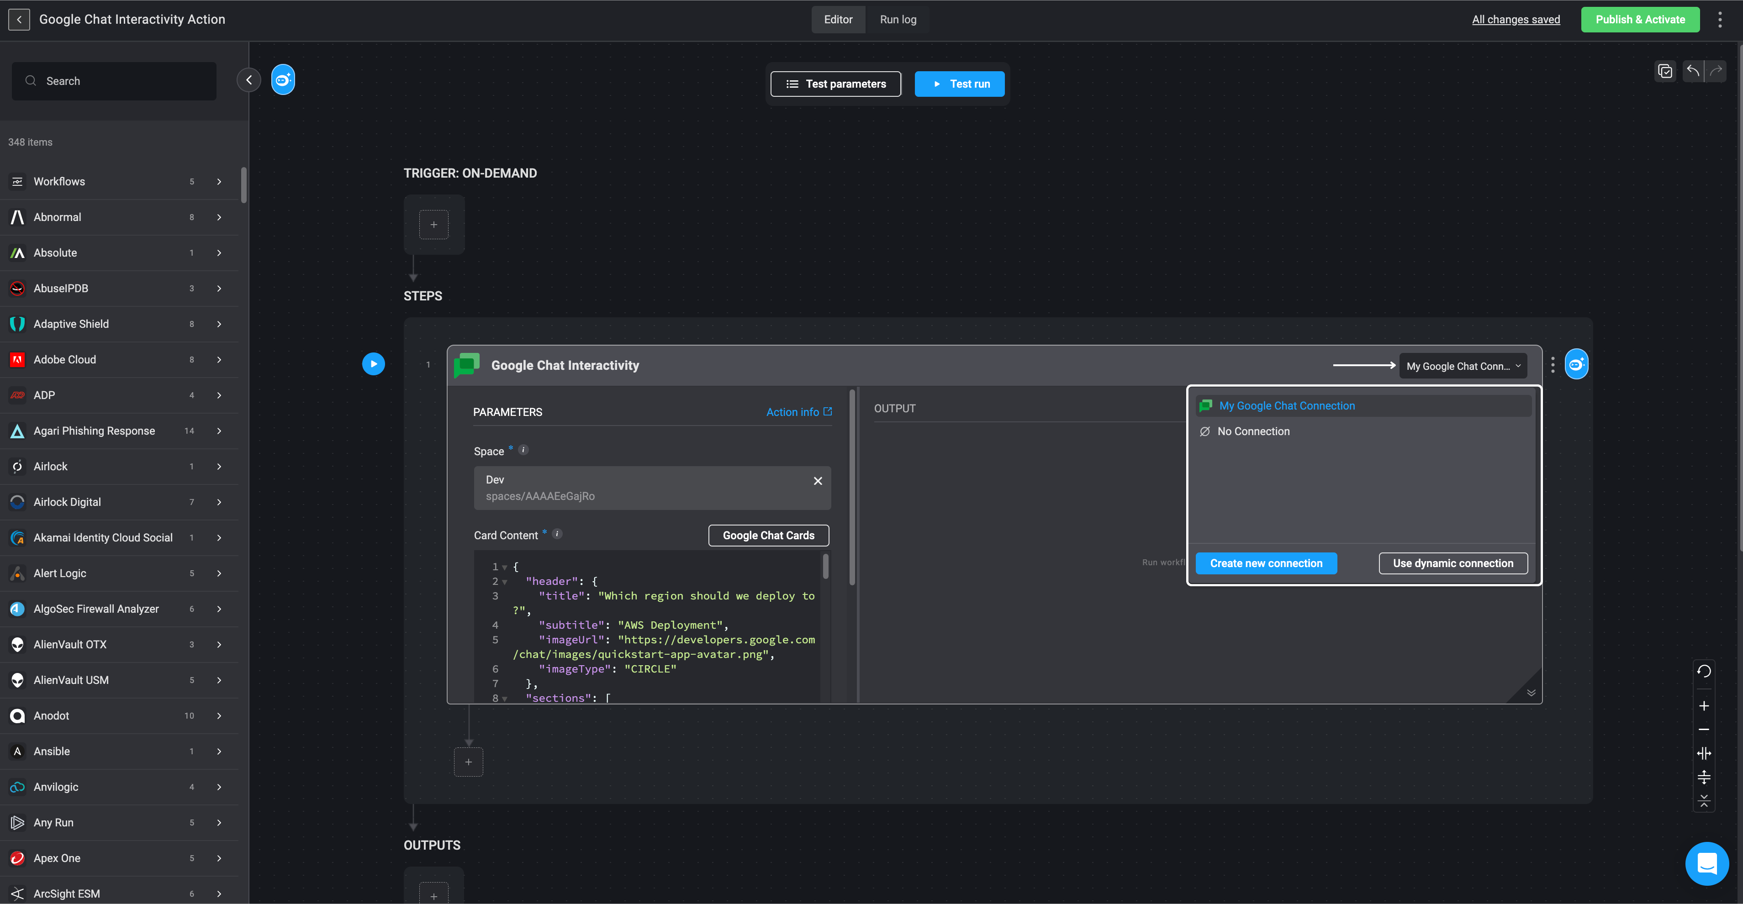Image resolution: width=1743 pixels, height=904 pixels.
Task: Go back using the top-left arrow button
Action: coord(19,20)
